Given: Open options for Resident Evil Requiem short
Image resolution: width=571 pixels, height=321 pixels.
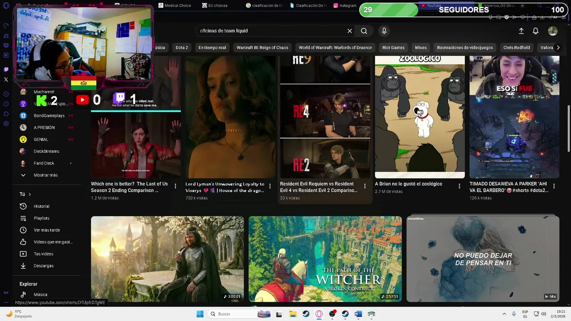Looking at the screenshot, I should (365, 186).
